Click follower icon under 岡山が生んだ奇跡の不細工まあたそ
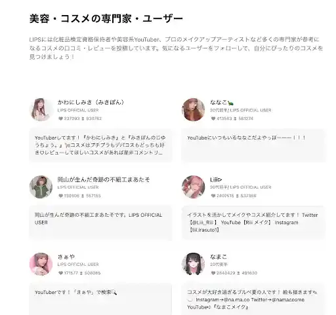336x315 pixels. tap(83, 196)
